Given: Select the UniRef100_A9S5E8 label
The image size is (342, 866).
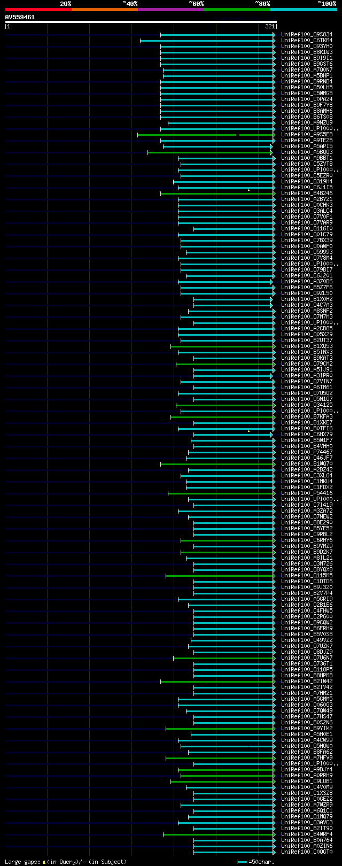Looking at the screenshot, I should pyautogui.click(x=307, y=135).
